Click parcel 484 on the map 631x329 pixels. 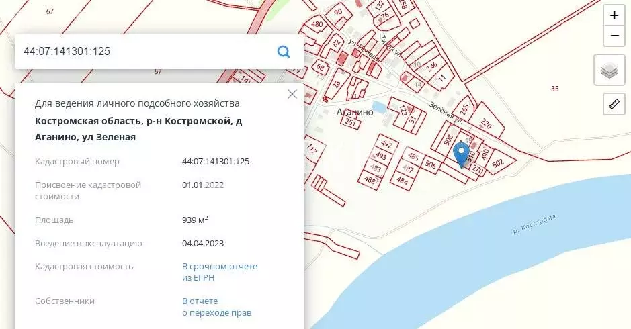[x=402, y=180]
